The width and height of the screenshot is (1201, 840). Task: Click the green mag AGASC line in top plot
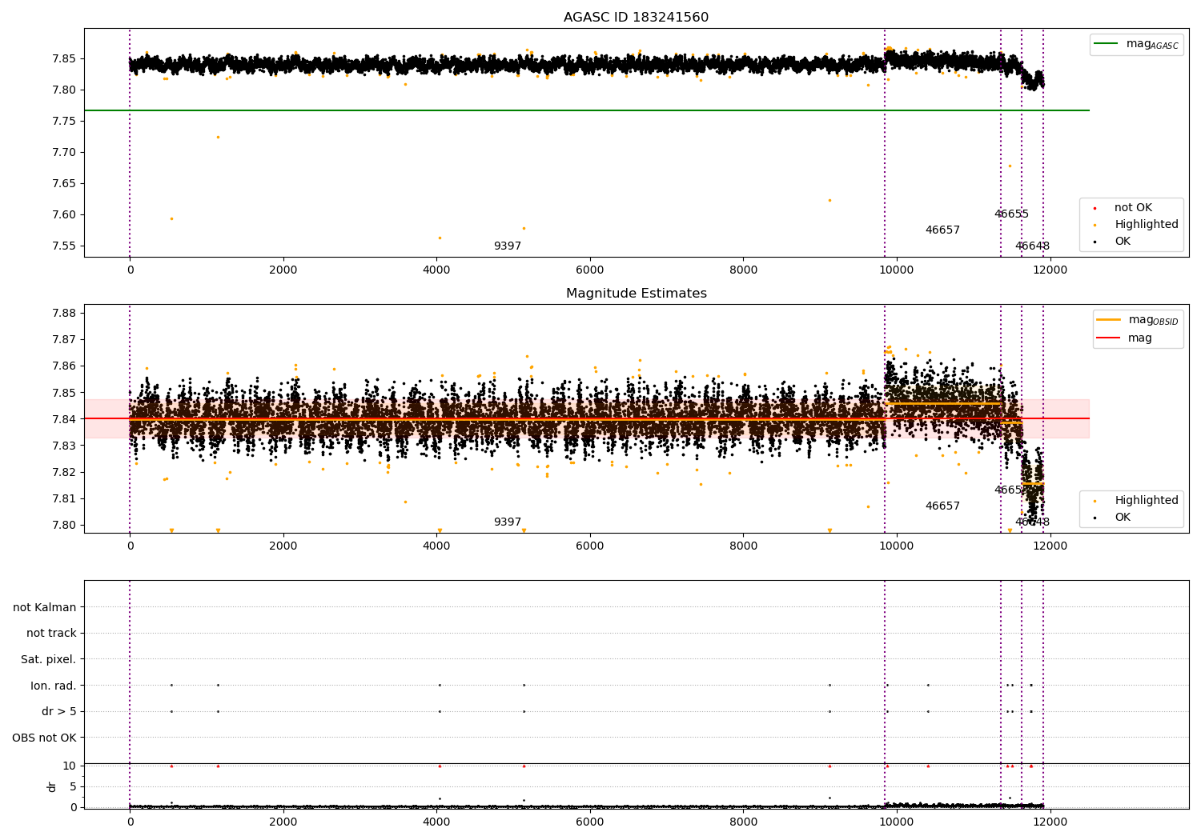click(587, 110)
